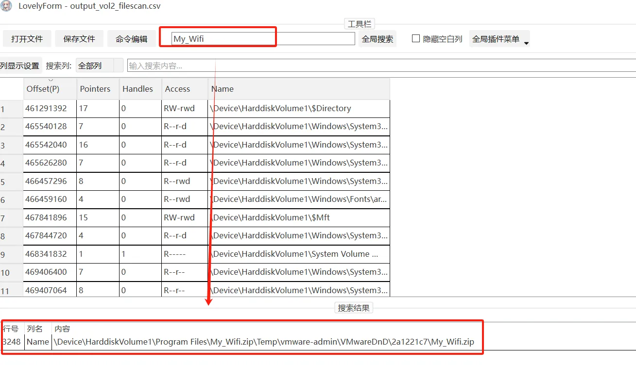Click pointers value 15 in row 7
This screenshot has width=636, height=365.
98,217
